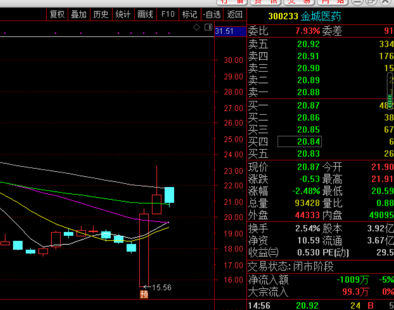
Task: Select the 统计 statistics tool
Action: pyautogui.click(x=123, y=15)
